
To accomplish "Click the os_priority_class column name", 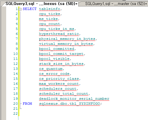I will [x=59, y=79].
